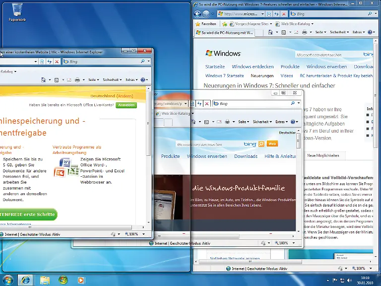The height and width of the screenshot is (286, 381).
Task: Click the red stop icon in the left Office Live window
Action: (57, 62)
